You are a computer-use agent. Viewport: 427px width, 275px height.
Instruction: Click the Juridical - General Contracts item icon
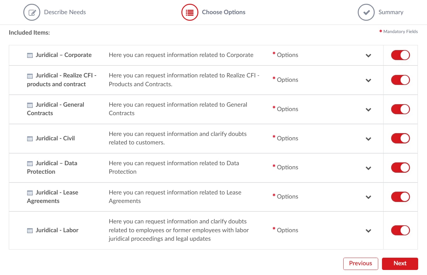(x=30, y=105)
